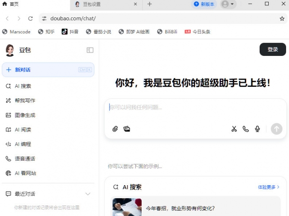Click the AI 编程 code brackets icon

(x=9, y=144)
